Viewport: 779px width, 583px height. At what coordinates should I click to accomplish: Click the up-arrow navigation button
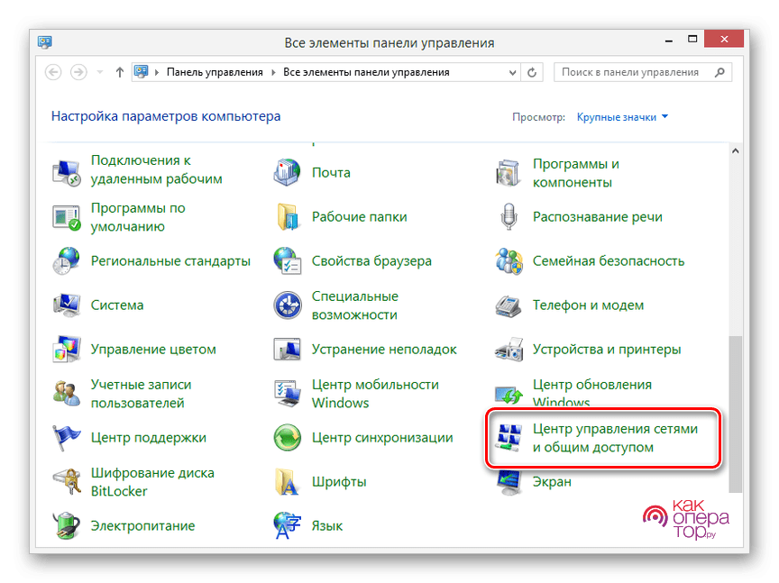pyautogui.click(x=120, y=72)
